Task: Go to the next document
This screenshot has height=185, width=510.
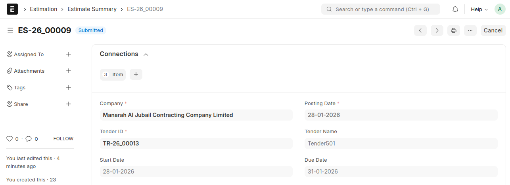Action: [x=437, y=30]
